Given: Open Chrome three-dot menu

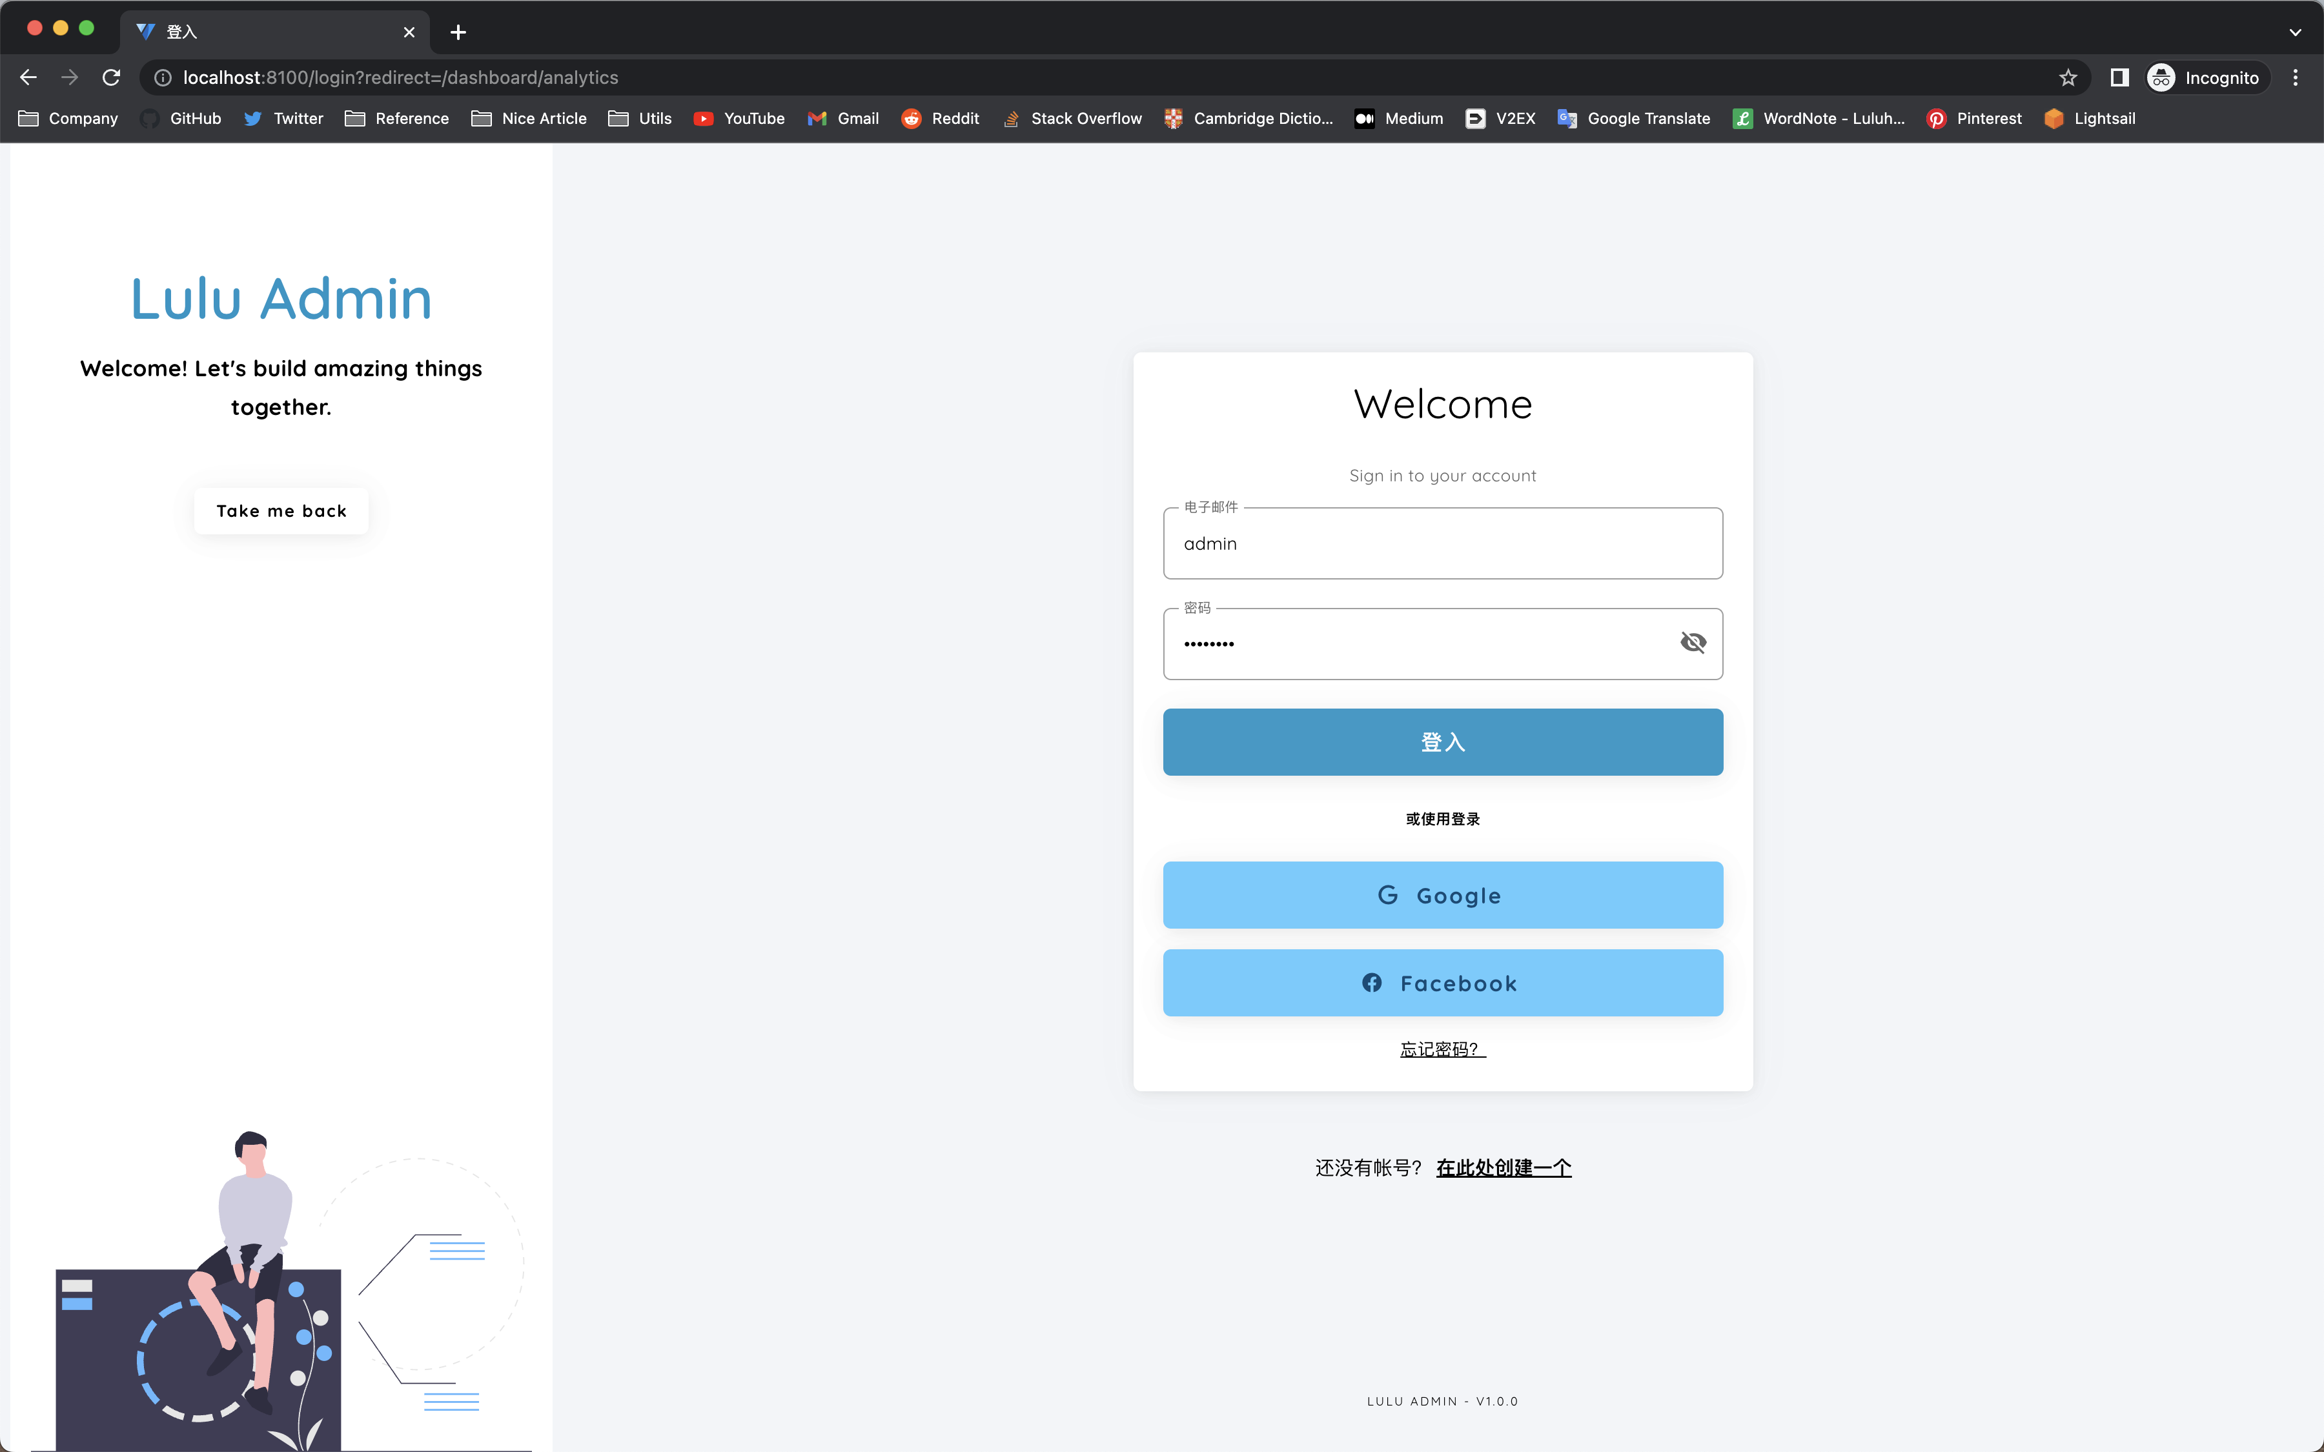Looking at the screenshot, I should coord(2295,78).
